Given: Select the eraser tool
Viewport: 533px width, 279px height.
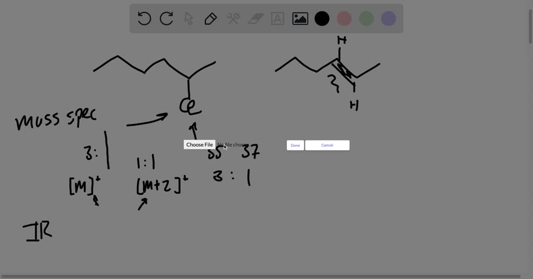Looking at the screenshot, I should click(x=256, y=19).
